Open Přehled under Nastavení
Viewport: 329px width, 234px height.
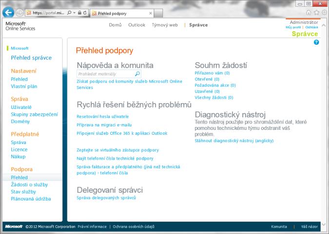(19, 79)
